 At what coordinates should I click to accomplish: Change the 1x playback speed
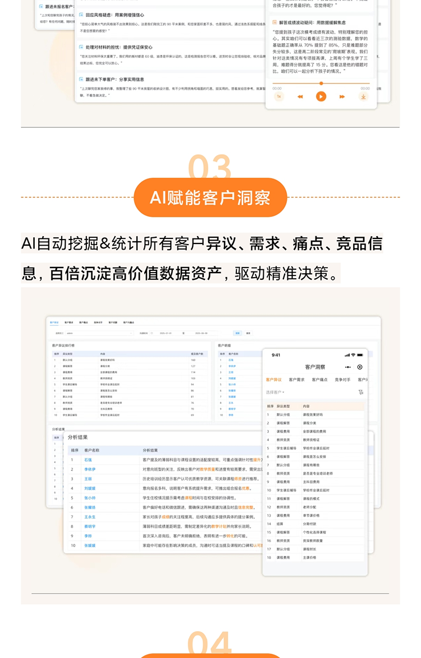coord(279,96)
